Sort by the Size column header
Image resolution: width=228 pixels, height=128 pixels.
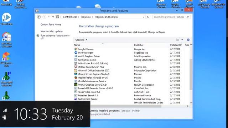tap(187, 45)
